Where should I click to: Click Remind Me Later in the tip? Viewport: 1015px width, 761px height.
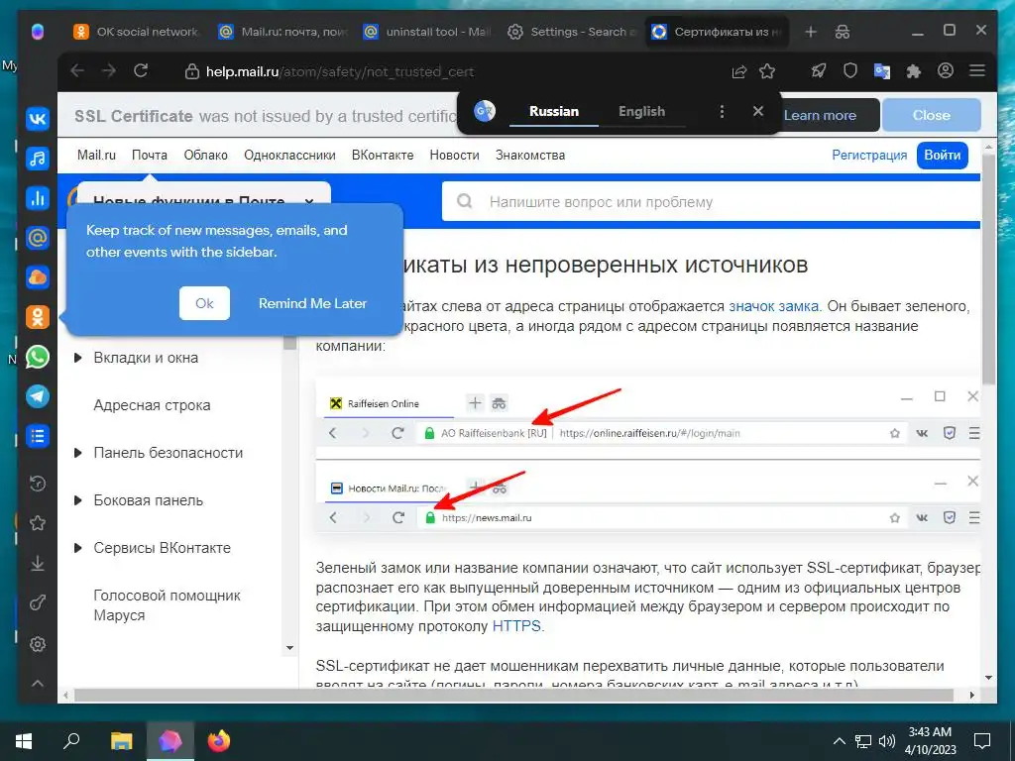coord(312,303)
